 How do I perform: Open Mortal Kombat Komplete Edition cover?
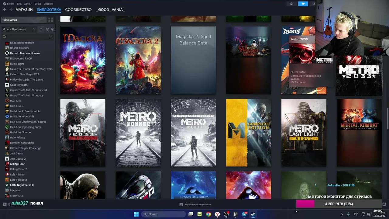click(x=359, y=133)
